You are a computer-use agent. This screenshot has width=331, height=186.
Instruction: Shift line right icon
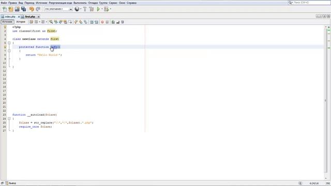(96, 22)
